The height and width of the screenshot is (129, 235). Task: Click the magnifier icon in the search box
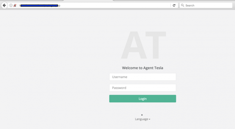(x=182, y=6)
